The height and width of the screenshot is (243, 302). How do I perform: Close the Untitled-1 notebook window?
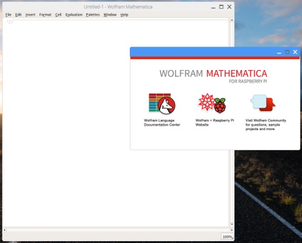click(x=230, y=7)
